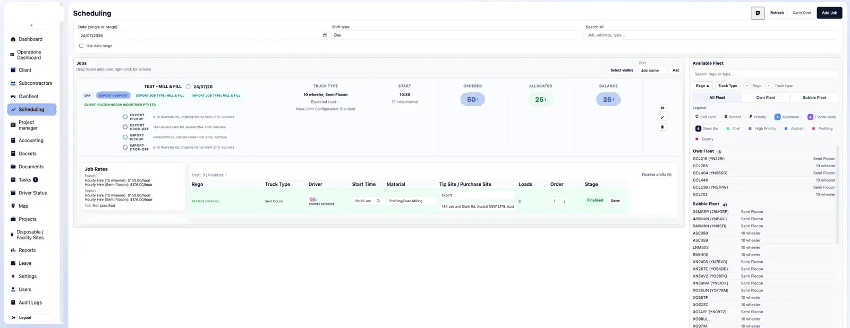
Task: Open the Truck type filter dropdown arrow
Action: (769, 86)
